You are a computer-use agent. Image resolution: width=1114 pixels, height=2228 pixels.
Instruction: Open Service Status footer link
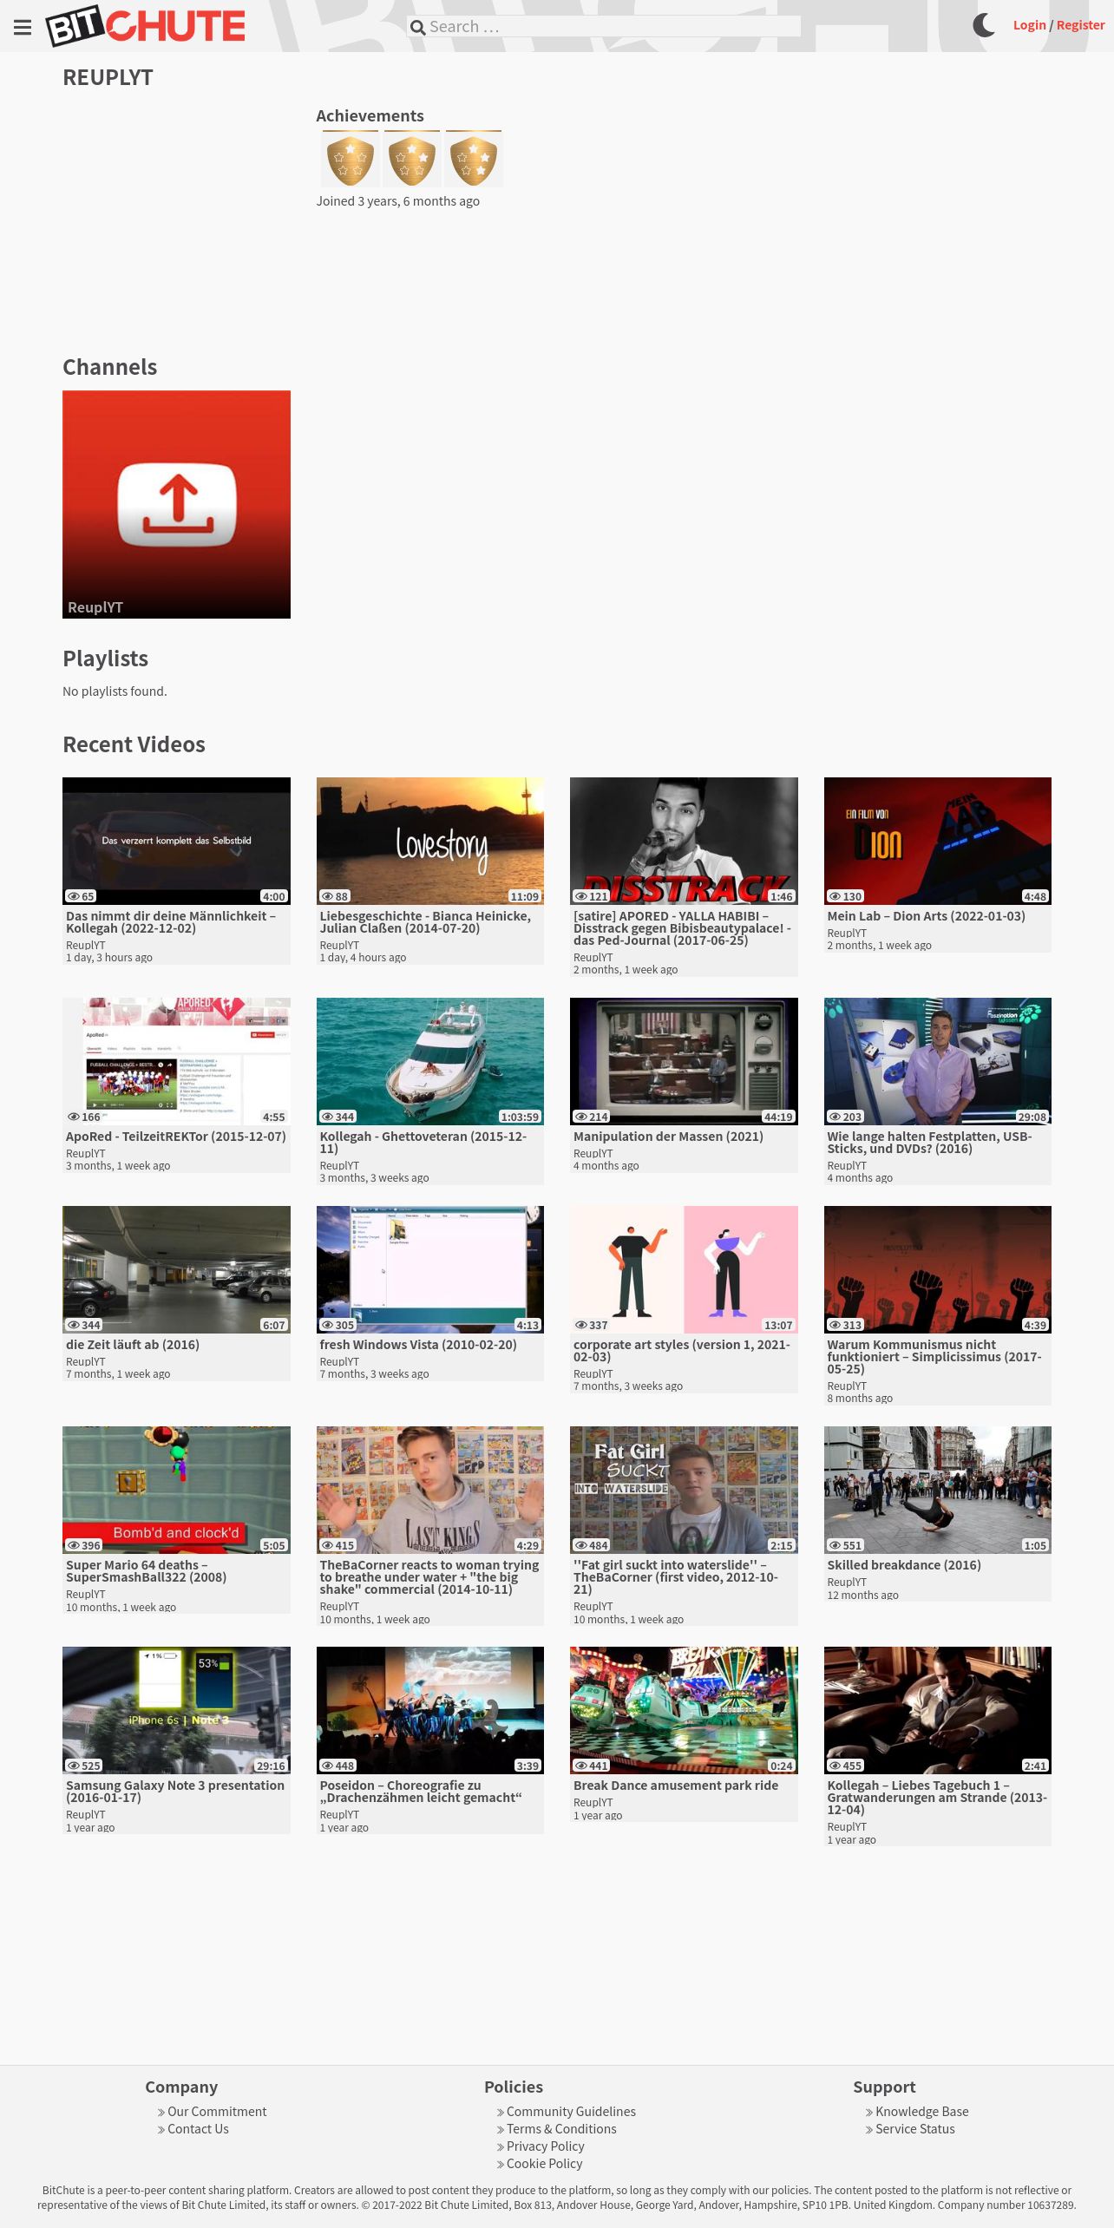coord(914,2129)
